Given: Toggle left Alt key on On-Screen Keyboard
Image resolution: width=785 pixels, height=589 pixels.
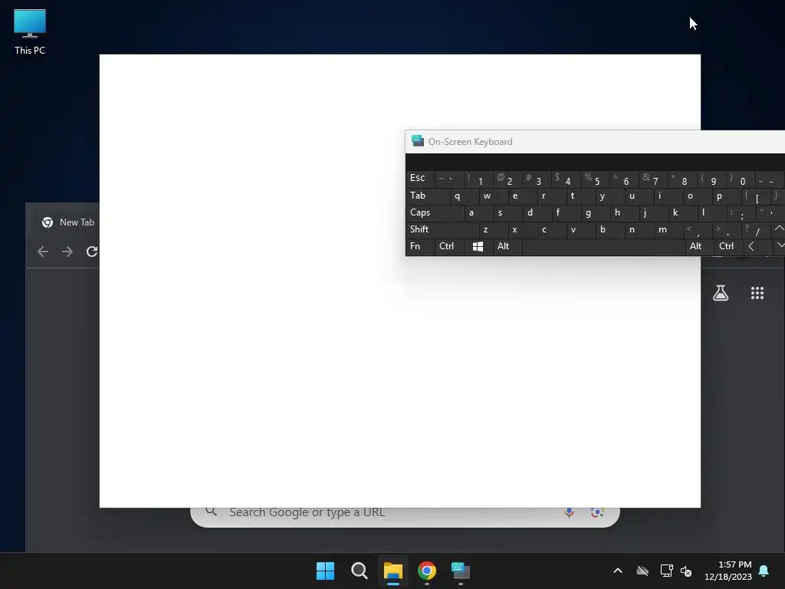Looking at the screenshot, I should pos(507,246).
